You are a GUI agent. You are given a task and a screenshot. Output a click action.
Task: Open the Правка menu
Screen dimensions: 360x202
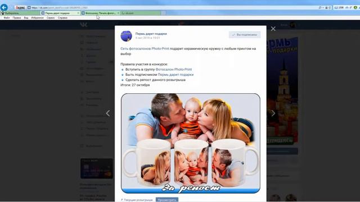point(17,17)
